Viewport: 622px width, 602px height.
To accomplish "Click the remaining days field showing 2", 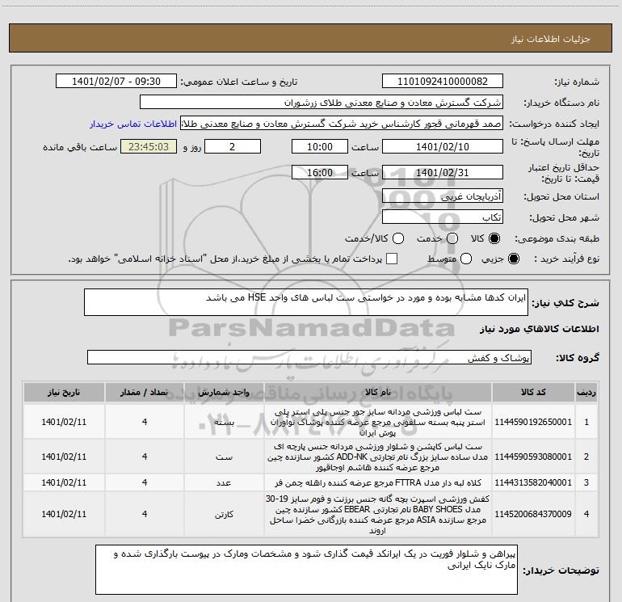I will [233, 146].
